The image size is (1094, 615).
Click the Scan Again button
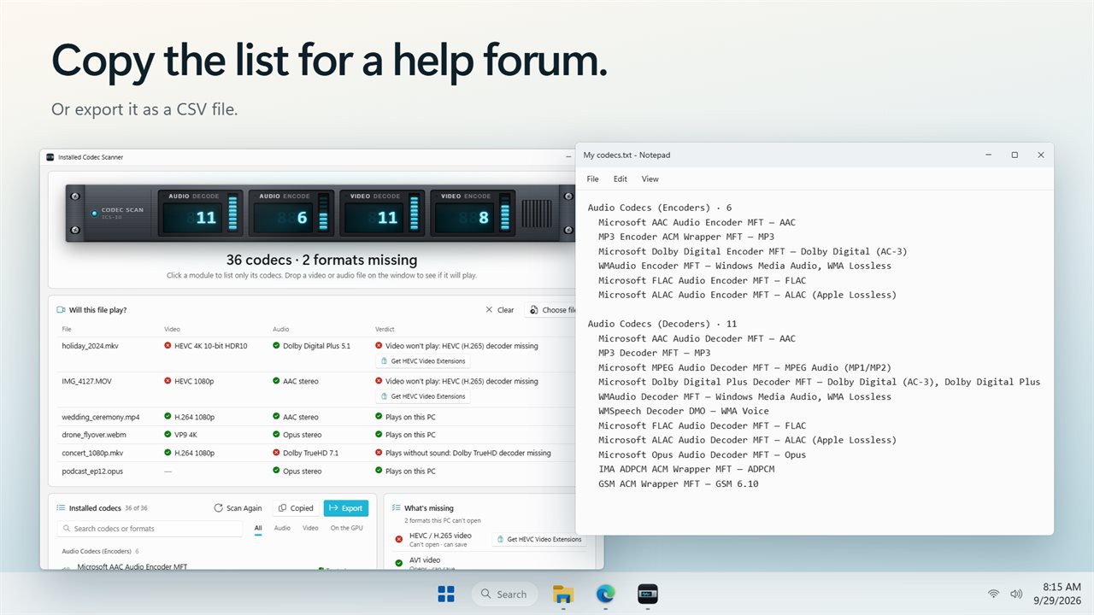[238, 508]
